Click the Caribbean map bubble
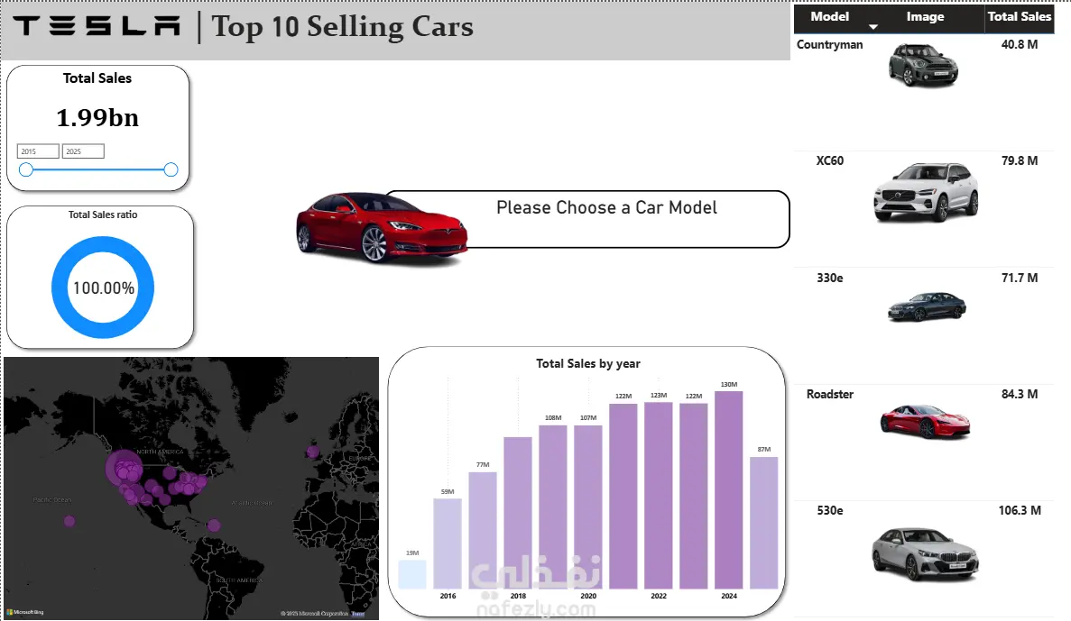 pyautogui.click(x=214, y=525)
